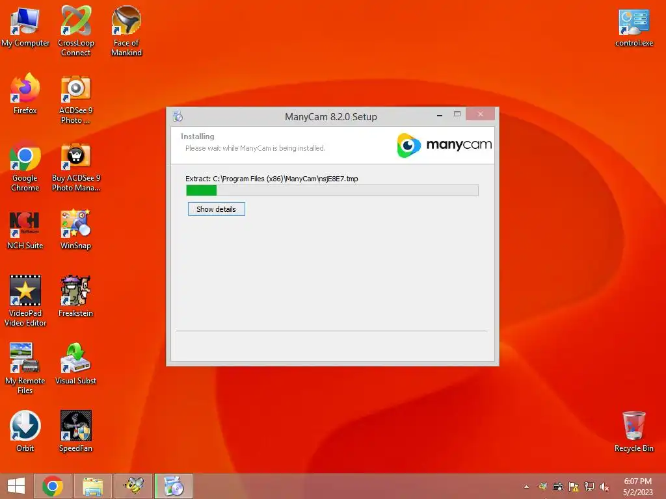
Task: Open SpeedFan desktop shortcut
Action: tap(75, 431)
